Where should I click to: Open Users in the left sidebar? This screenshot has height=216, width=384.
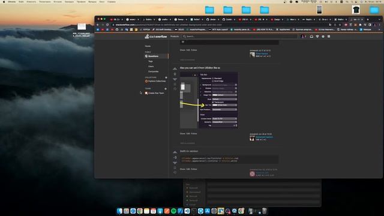tap(151, 67)
